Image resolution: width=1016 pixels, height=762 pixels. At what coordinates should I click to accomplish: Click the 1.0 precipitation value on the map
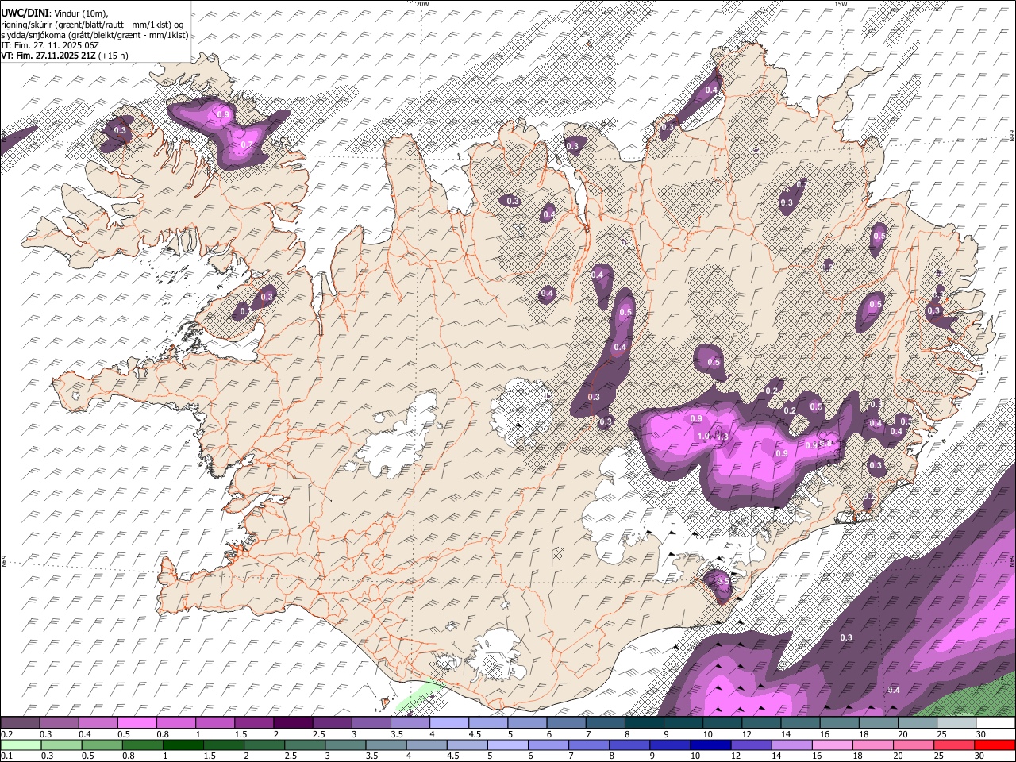703,437
